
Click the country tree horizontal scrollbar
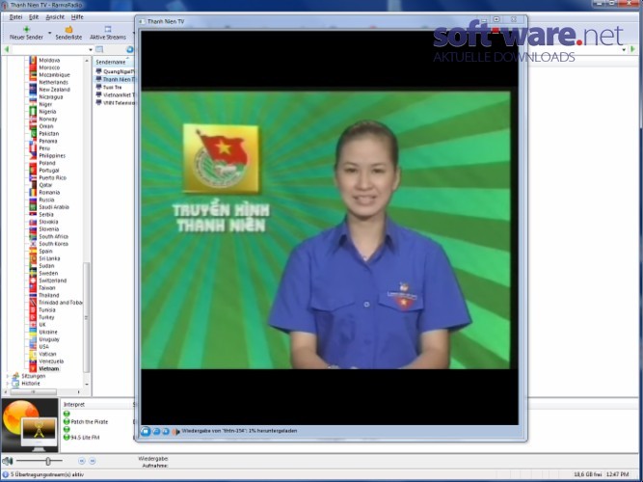click(34, 392)
